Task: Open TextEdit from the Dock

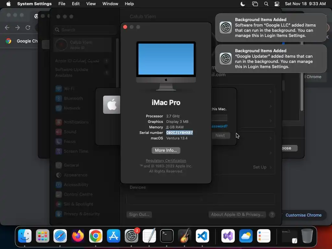Action: pos(149,236)
